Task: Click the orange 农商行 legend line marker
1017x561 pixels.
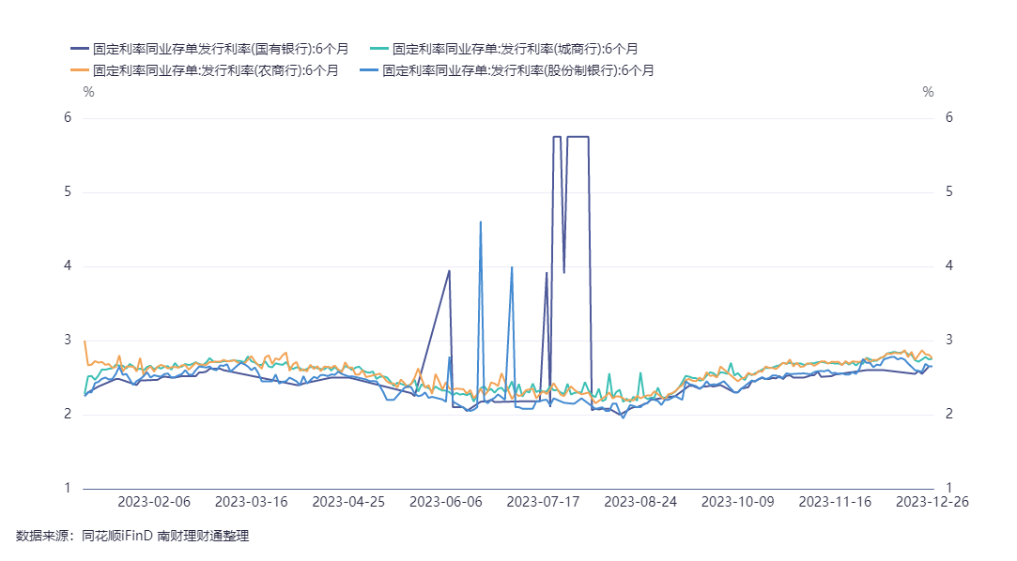Action: pos(80,70)
